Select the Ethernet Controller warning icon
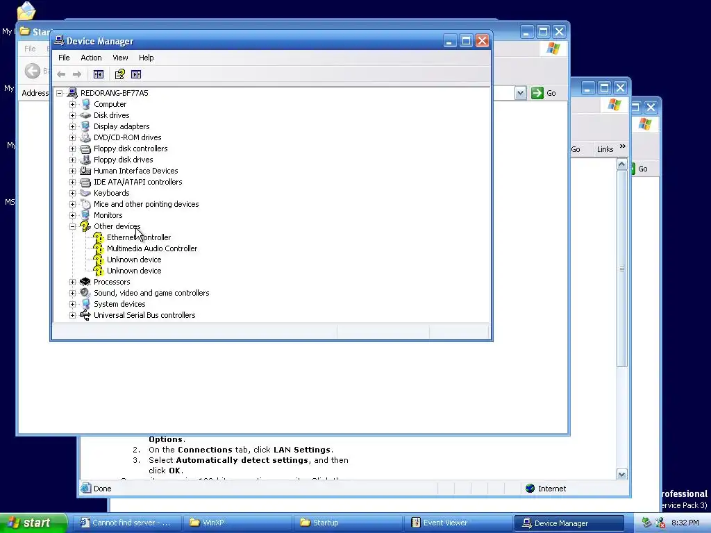The width and height of the screenshot is (711, 533). (99, 237)
